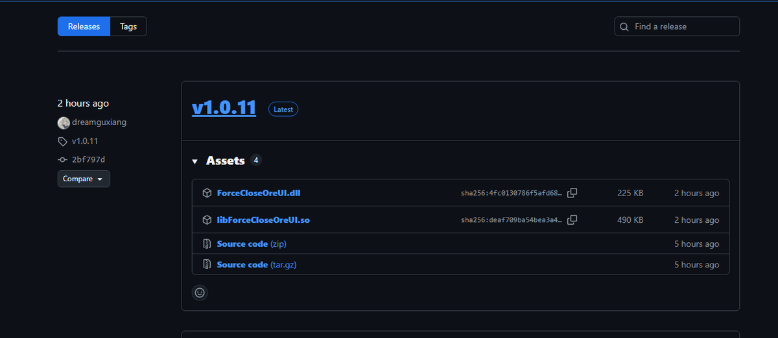Click the package icon for ForceCloseOreUI.dll
Viewport: 778px width, 338px height.
coord(207,193)
